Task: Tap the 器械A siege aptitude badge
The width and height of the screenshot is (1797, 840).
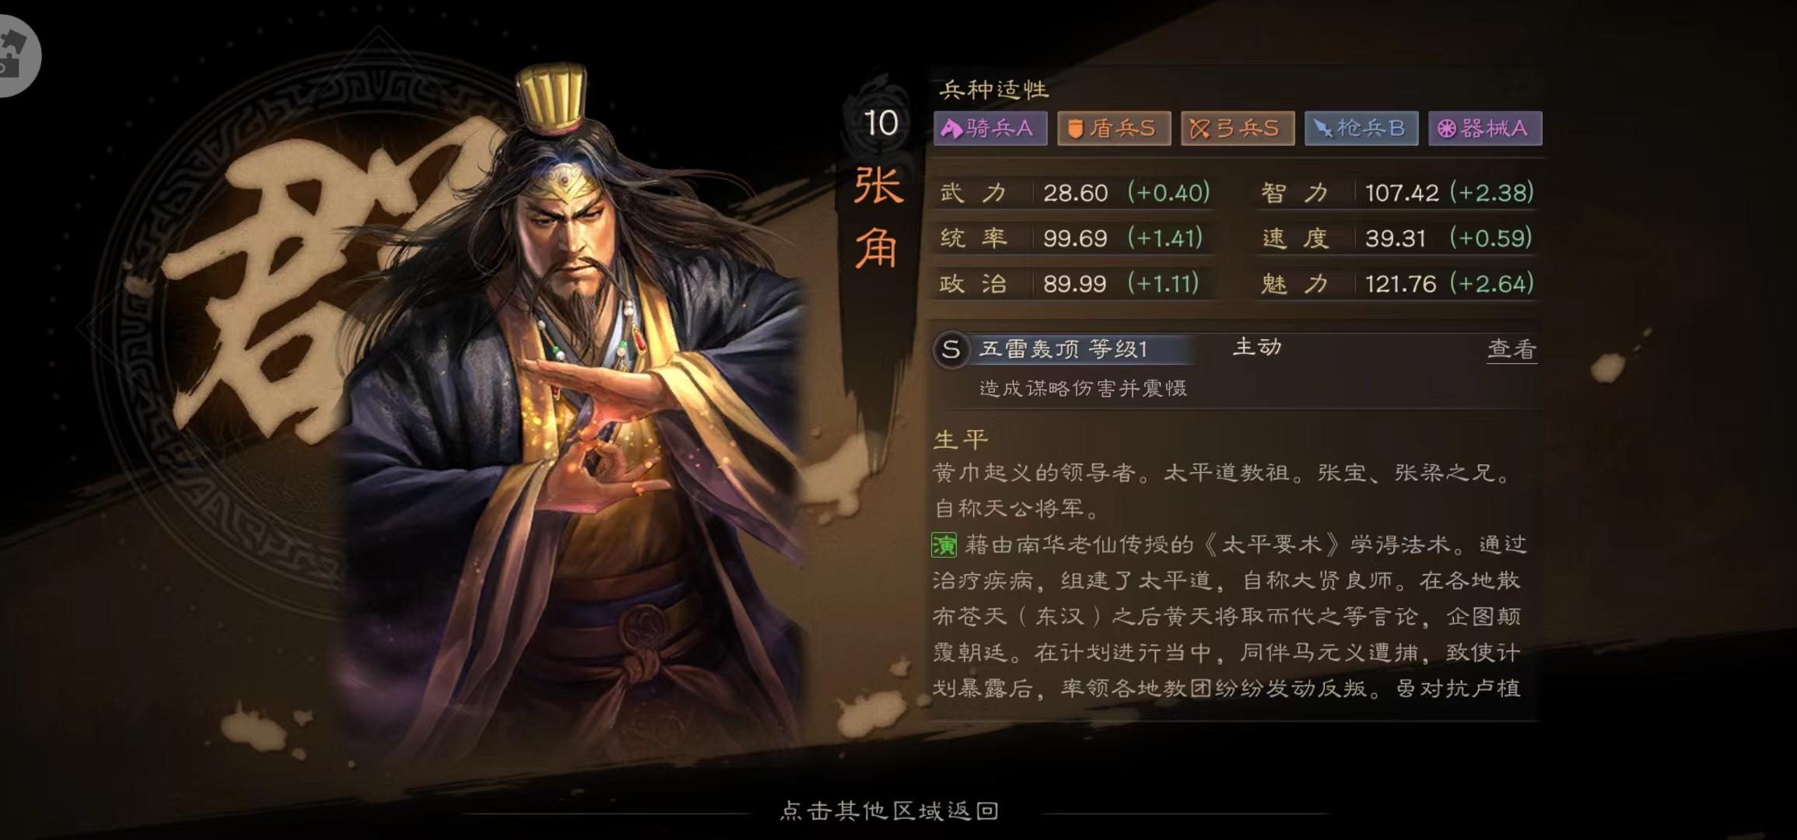Action: (1485, 128)
